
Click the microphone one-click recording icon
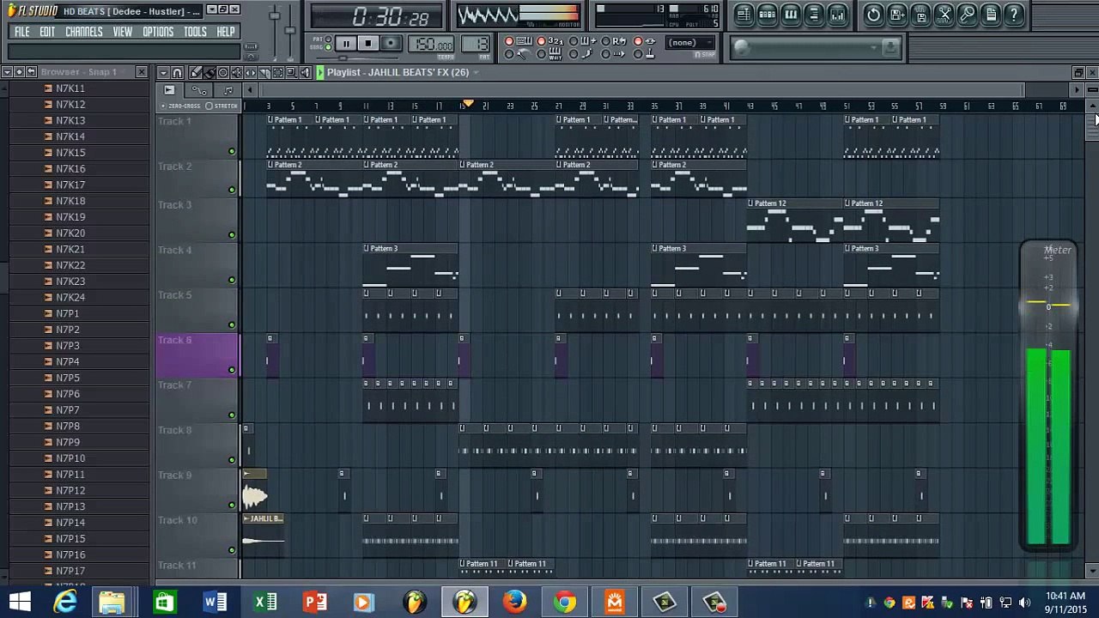pos(968,15)
